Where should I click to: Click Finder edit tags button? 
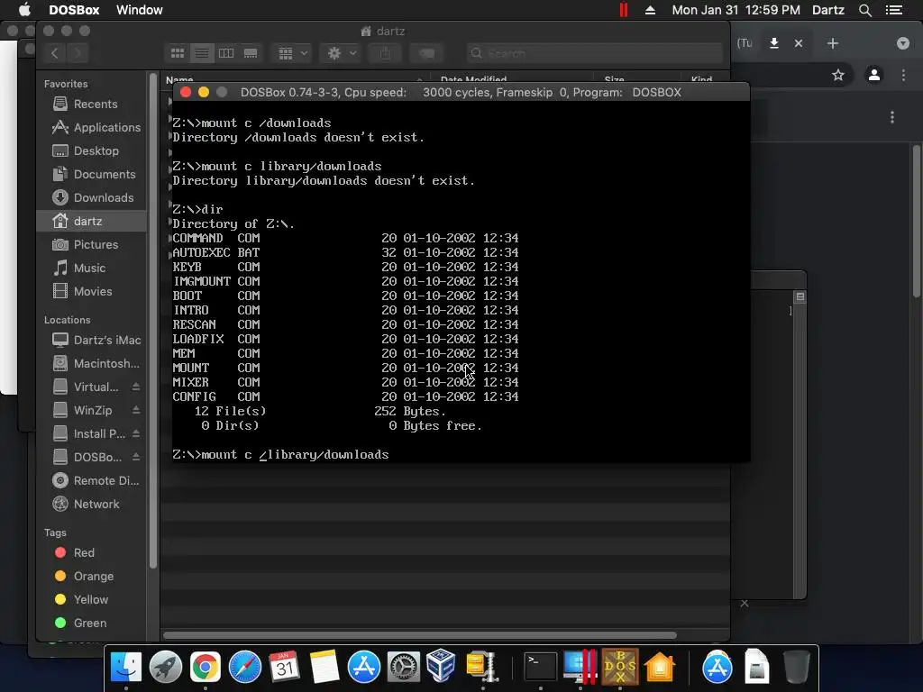[426, 53]
